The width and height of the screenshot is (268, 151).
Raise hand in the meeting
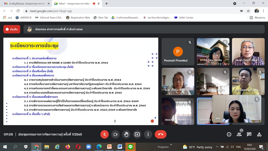pyautogui.click(x=126, y=134)
